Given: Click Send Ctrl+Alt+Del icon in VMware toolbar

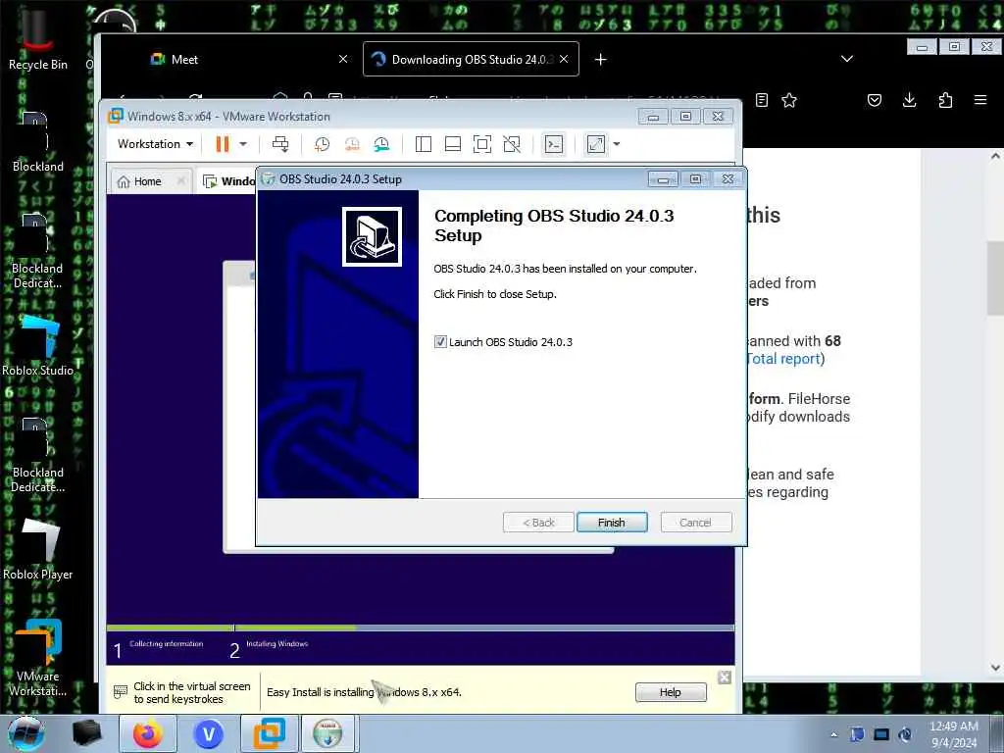Looking at the screenshot, I should coord(280,144).
